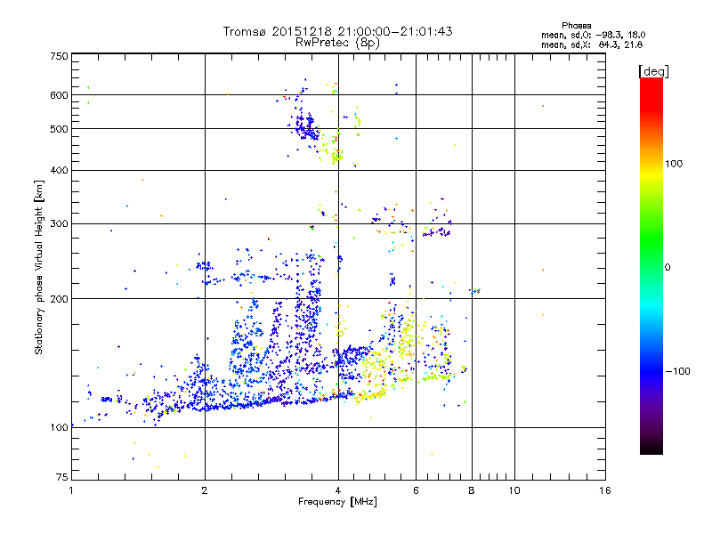Click the y-axis tick label '100'
This screenshot has height=534, width=712.
click(x=59, y=427)
